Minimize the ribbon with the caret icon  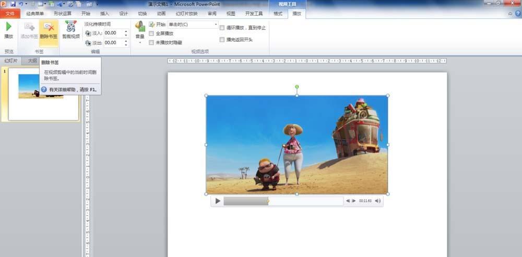[x=511, y=14]
